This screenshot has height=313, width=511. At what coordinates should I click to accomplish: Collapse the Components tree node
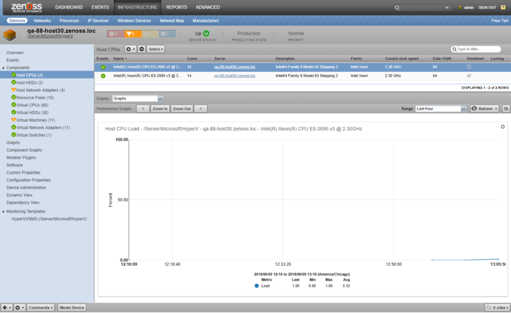[3, 68]
